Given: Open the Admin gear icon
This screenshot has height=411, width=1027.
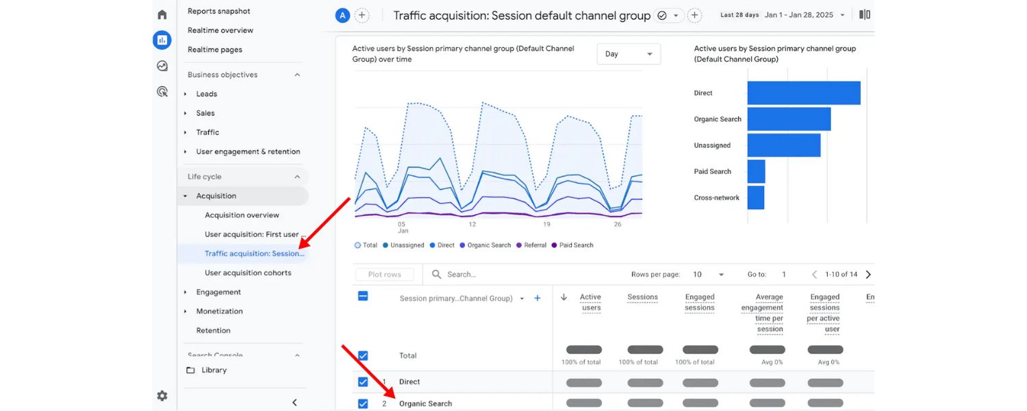Looking at the screenshot, I should [162, 395].
